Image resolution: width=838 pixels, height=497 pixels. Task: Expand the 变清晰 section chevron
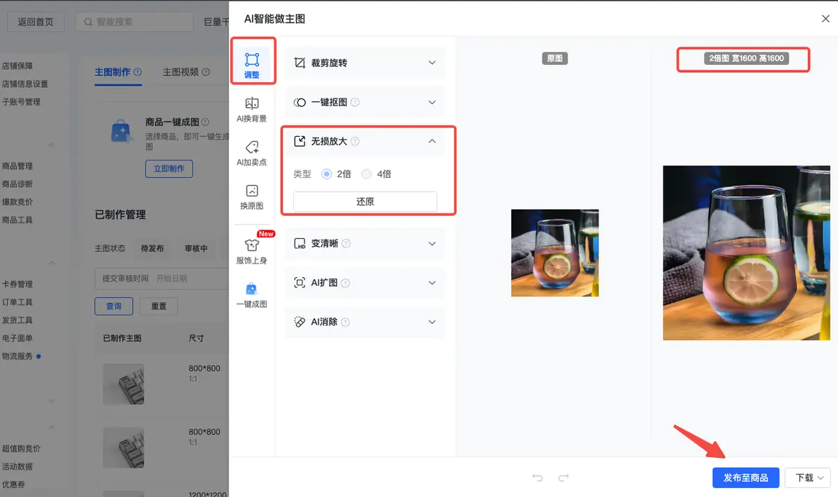click(x=432, y=244)
